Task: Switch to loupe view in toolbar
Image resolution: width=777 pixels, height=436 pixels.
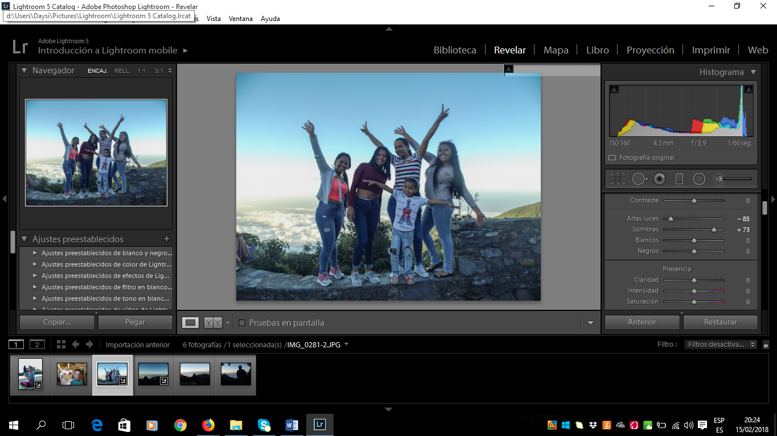Action: pos(191,323)
